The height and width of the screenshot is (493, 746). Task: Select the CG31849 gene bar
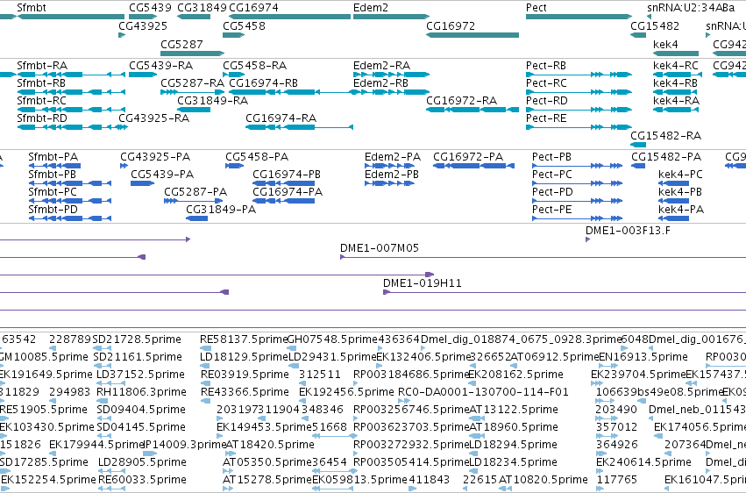pos(194,17)
